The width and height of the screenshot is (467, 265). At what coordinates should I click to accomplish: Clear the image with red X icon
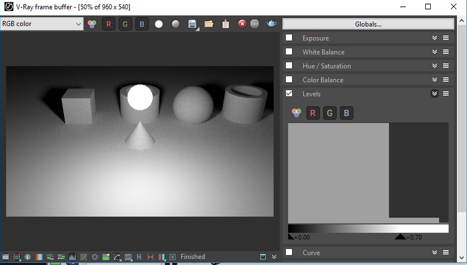click(x=242, y=24)
